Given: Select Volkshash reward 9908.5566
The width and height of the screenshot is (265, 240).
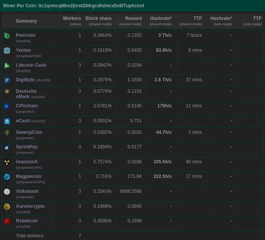Looking at the screenshot, I should (x=131, y=191).
